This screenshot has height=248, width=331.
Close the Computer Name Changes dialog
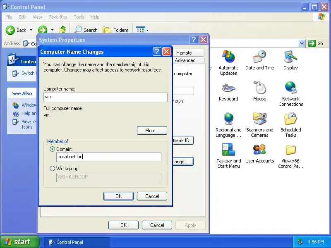tap(166, 52)
